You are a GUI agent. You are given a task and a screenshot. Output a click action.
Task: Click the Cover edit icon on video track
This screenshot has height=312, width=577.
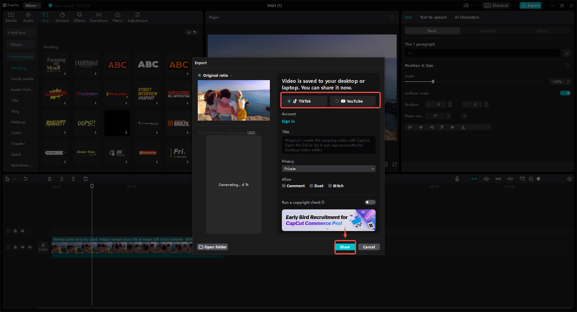43,247
